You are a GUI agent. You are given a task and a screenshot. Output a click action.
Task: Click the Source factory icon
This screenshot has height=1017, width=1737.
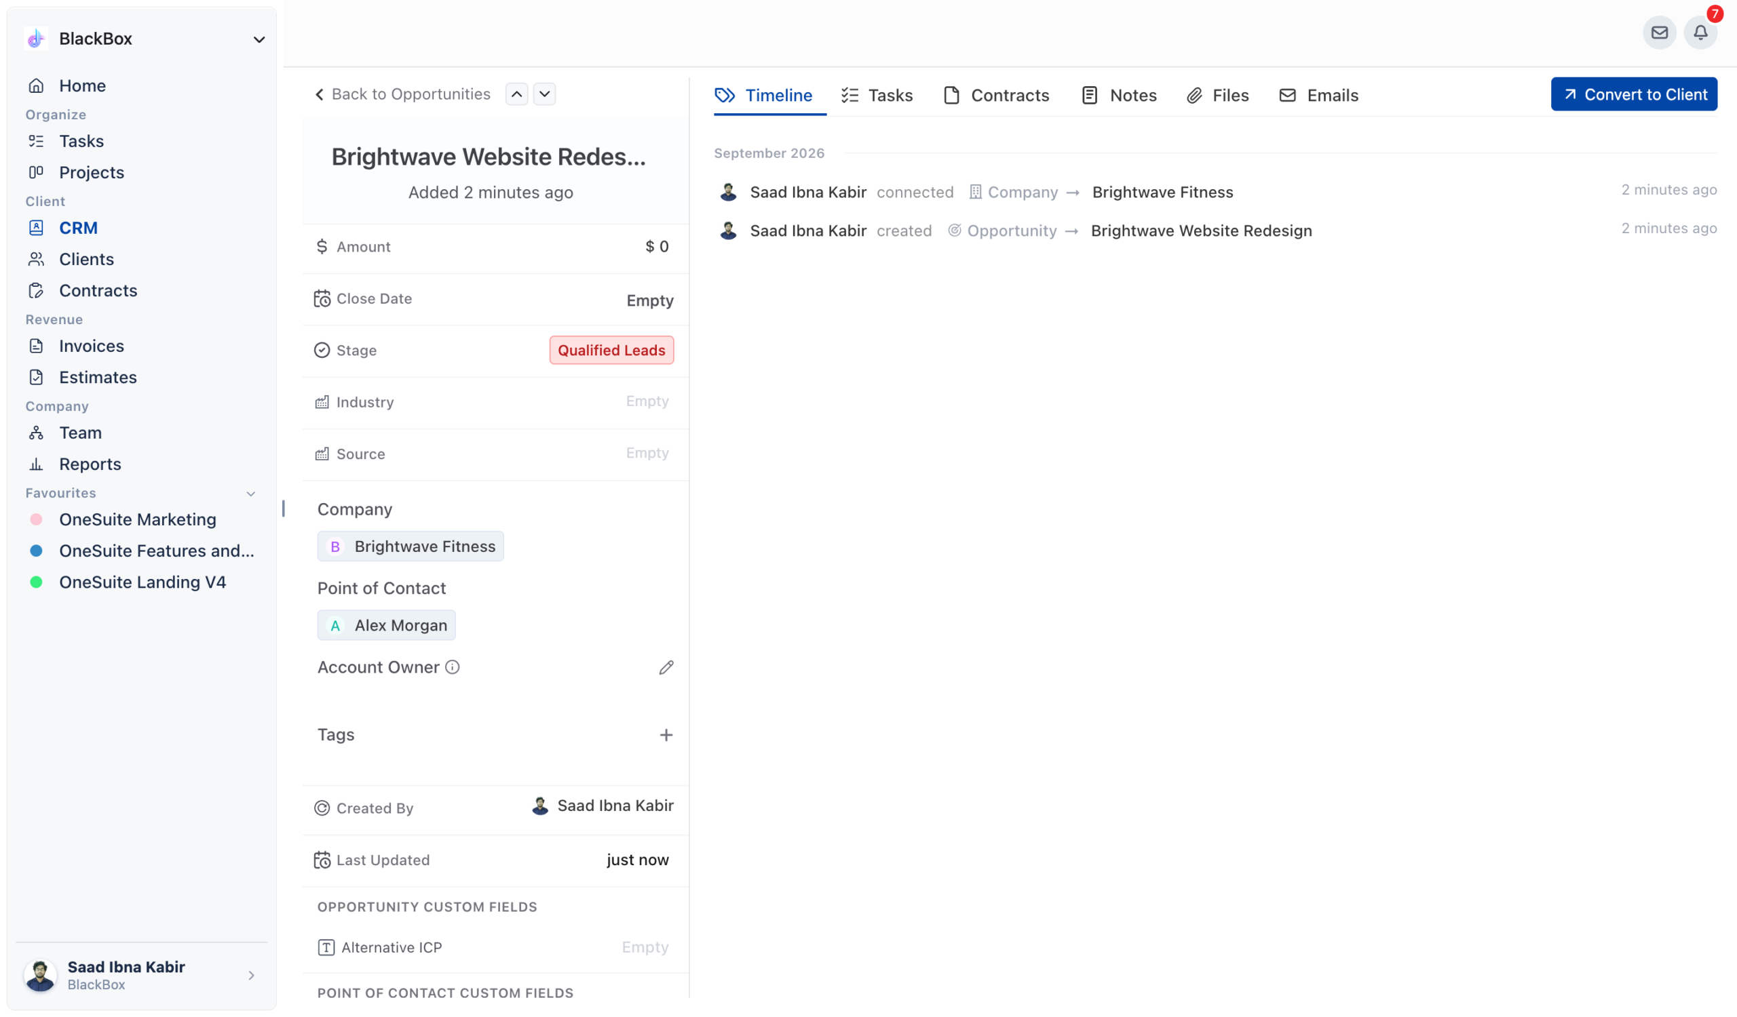pos(322,454)
